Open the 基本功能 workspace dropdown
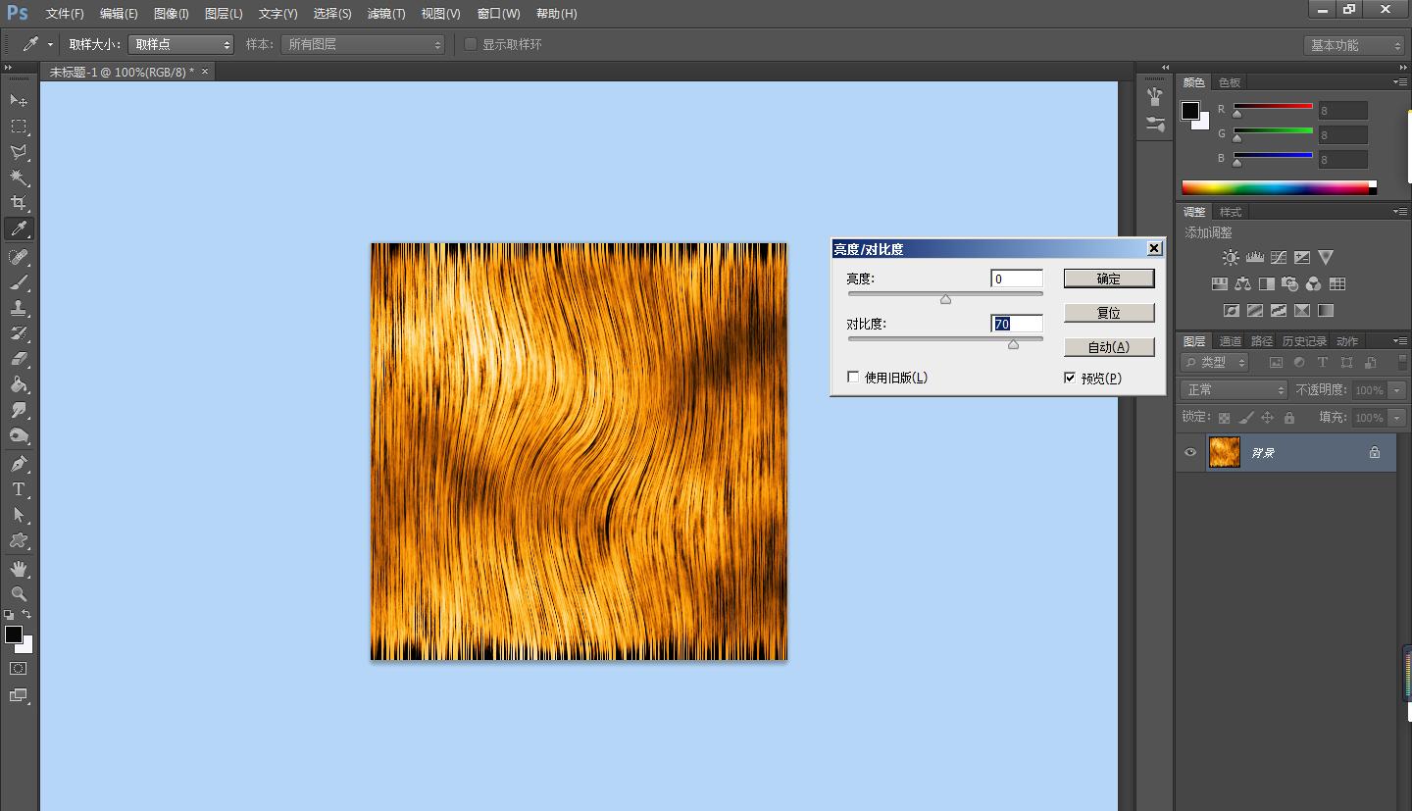Image resolution: width=1412 pixels, height=811 pixels. [x=1356, y=45]
